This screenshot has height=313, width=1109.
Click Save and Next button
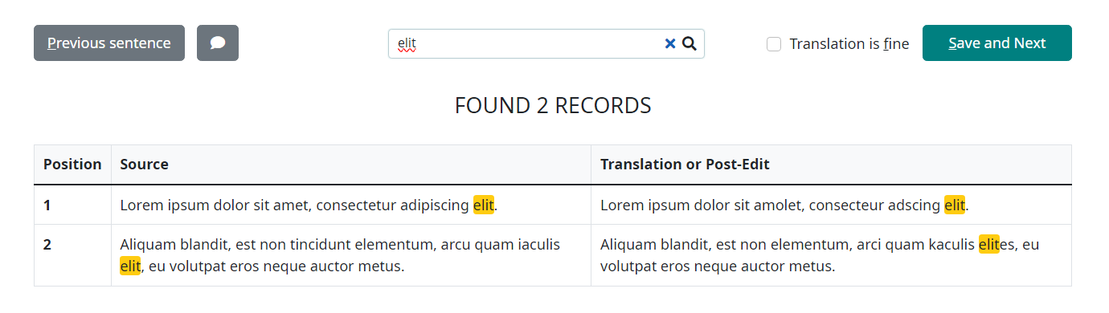pyautogui.click(x=997, y=43)
